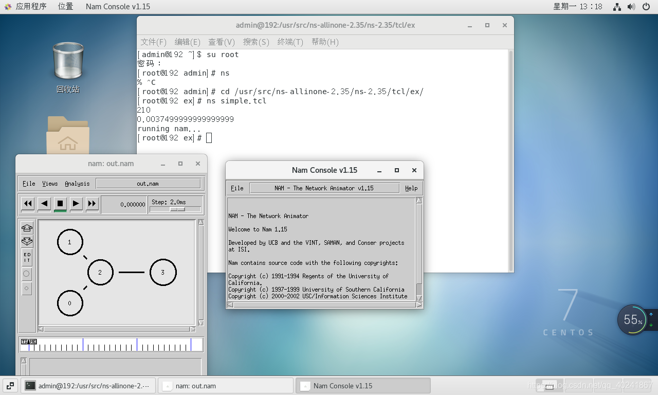This screenshot has width=658, height=395.
Task: Open volume icon in top bar
Action: pos(632,7)
